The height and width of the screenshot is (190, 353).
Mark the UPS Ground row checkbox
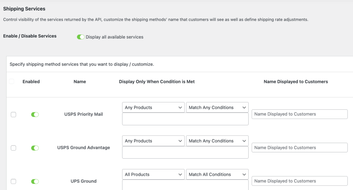pos(13,181)
